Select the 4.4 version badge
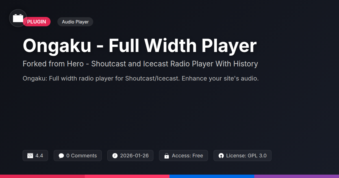Image resolution: width=339 pixels, height=178 pixels. tap(35, 156)
